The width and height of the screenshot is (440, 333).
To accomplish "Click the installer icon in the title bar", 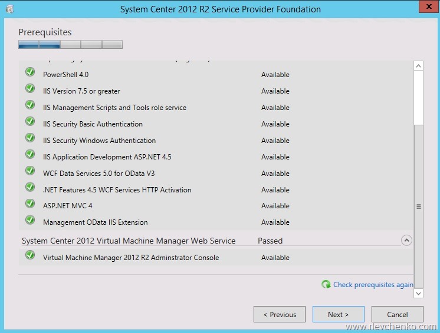I will click(x=9, y=9).
